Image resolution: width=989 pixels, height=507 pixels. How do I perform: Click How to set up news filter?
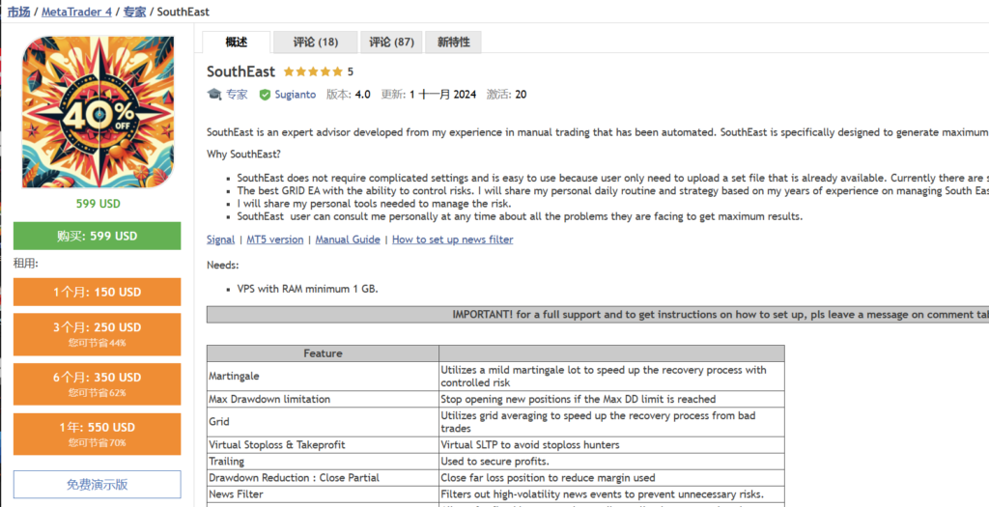[x=452, y=239]
